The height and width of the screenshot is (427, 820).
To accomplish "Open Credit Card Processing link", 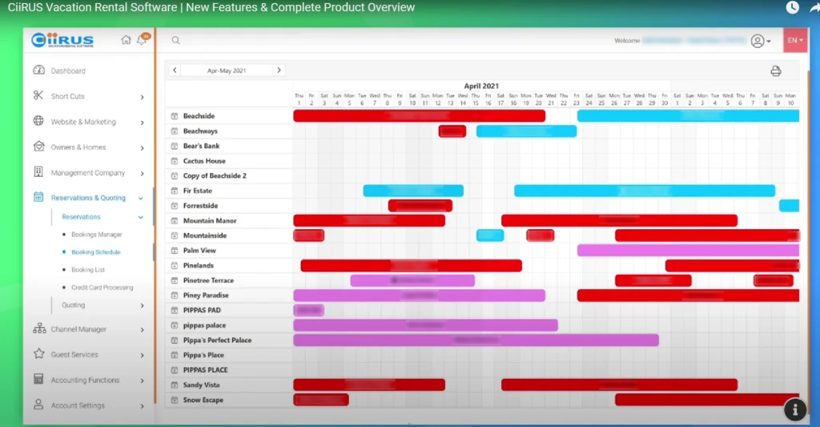I will coord(102,288).
